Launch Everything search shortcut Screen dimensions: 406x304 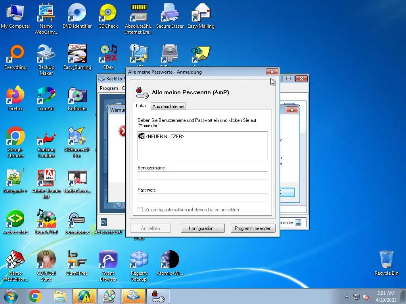click(x=15, y=57)
